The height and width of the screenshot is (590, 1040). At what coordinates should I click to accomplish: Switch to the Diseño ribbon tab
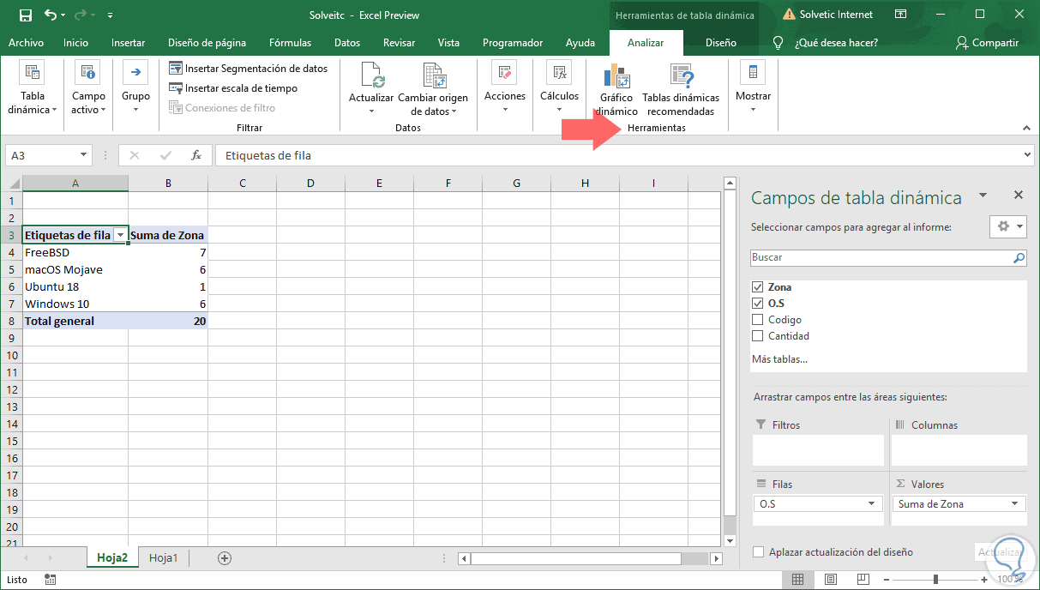[720, 43]
